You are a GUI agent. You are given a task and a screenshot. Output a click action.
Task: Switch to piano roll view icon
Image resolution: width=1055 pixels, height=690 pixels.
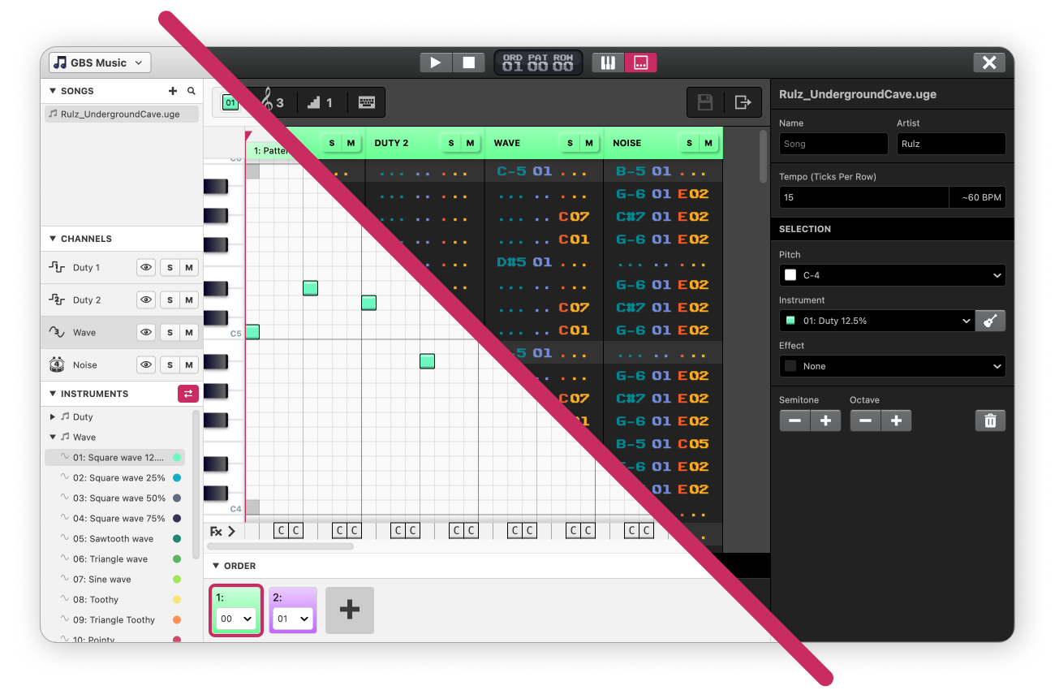608,63
